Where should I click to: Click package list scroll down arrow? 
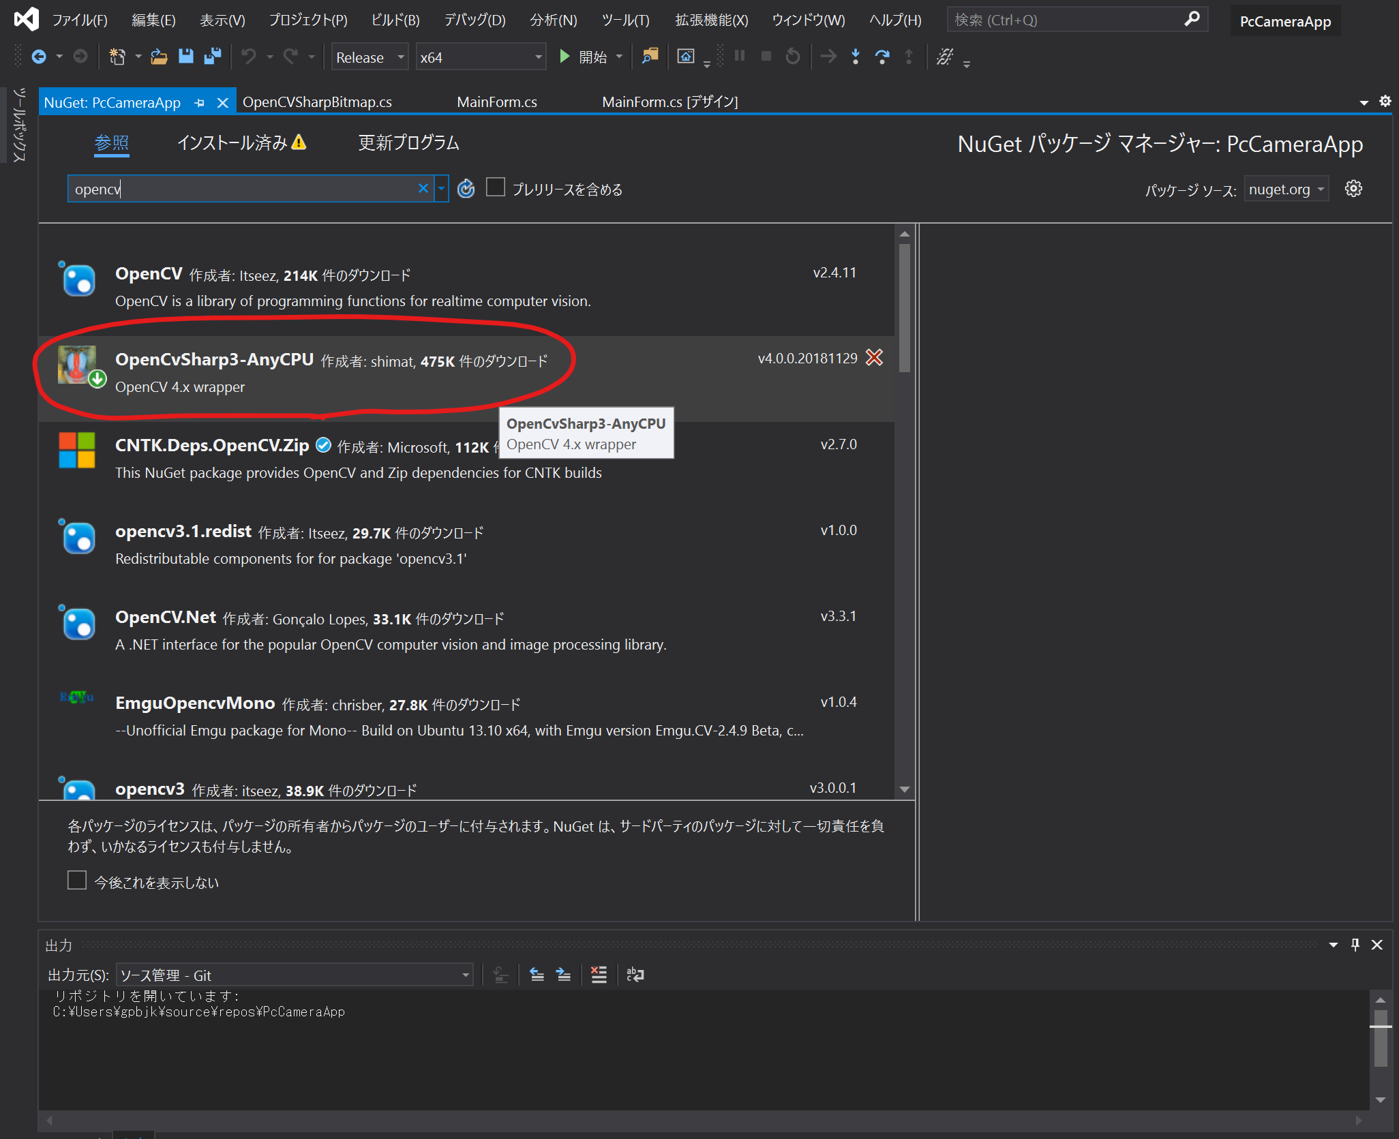coord(905,789)
